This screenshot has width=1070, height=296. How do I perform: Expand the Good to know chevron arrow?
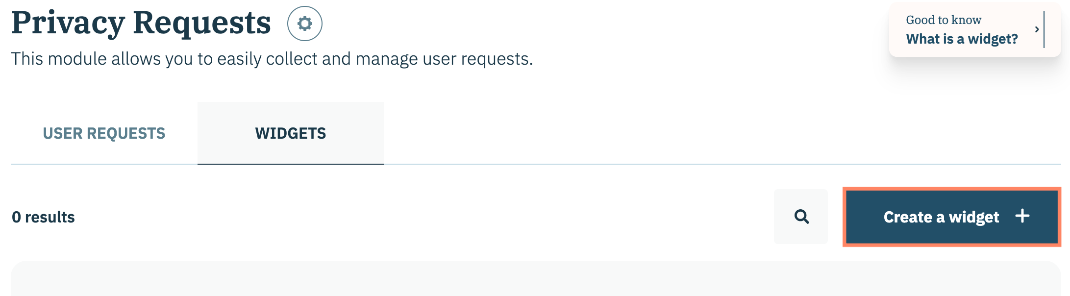[1037, 29]
